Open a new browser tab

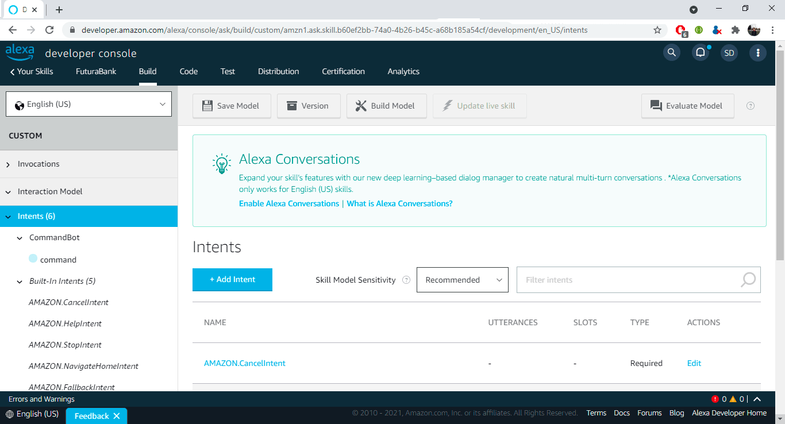(x=59, y=10)
